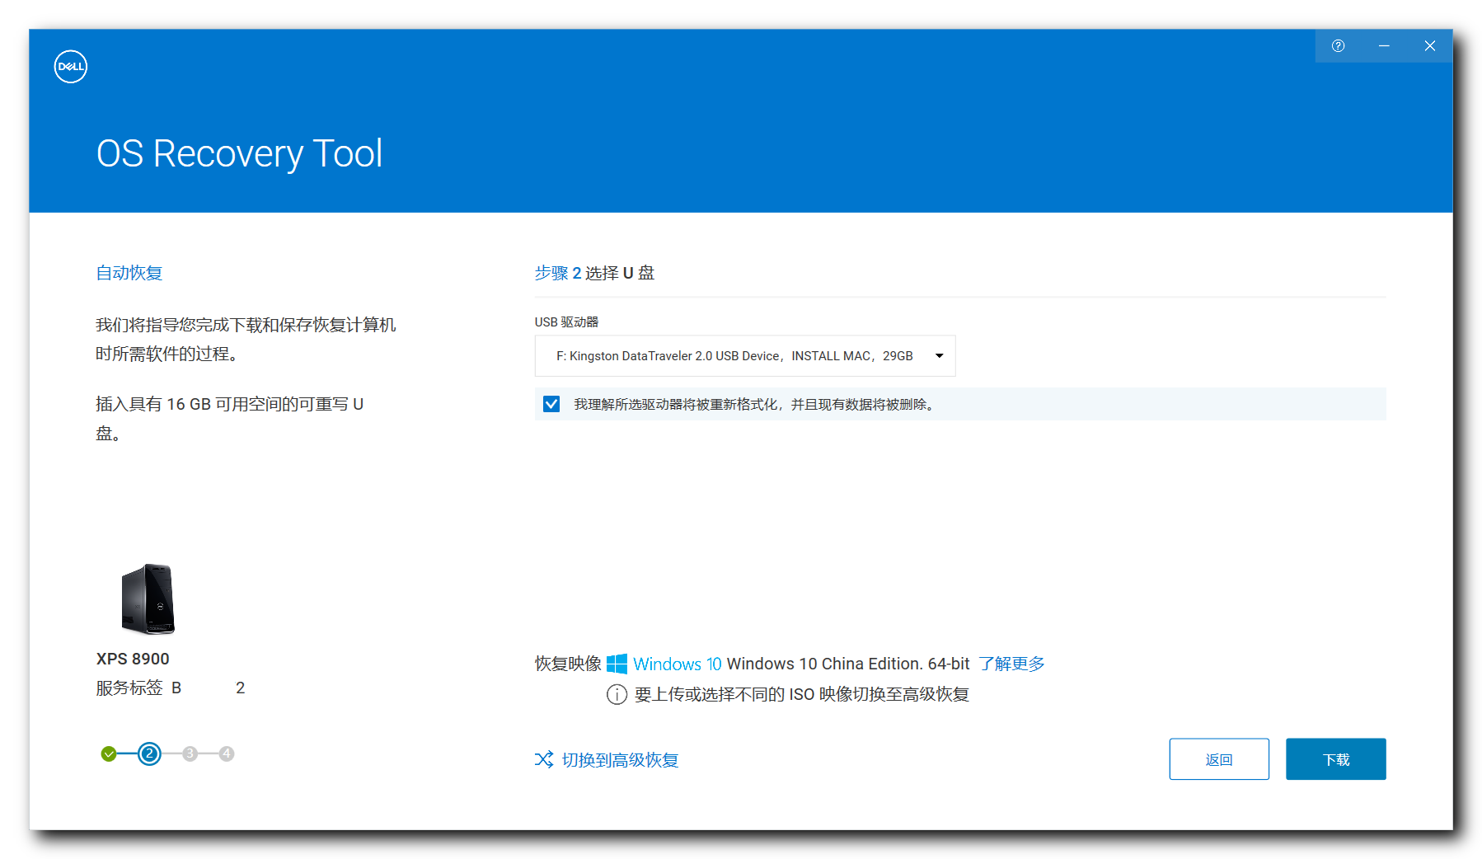The width and height of the screenshot is (1482, 859).
Task: Uncheck the drive reformat acknowledgement checkbox
Action: 551,404
